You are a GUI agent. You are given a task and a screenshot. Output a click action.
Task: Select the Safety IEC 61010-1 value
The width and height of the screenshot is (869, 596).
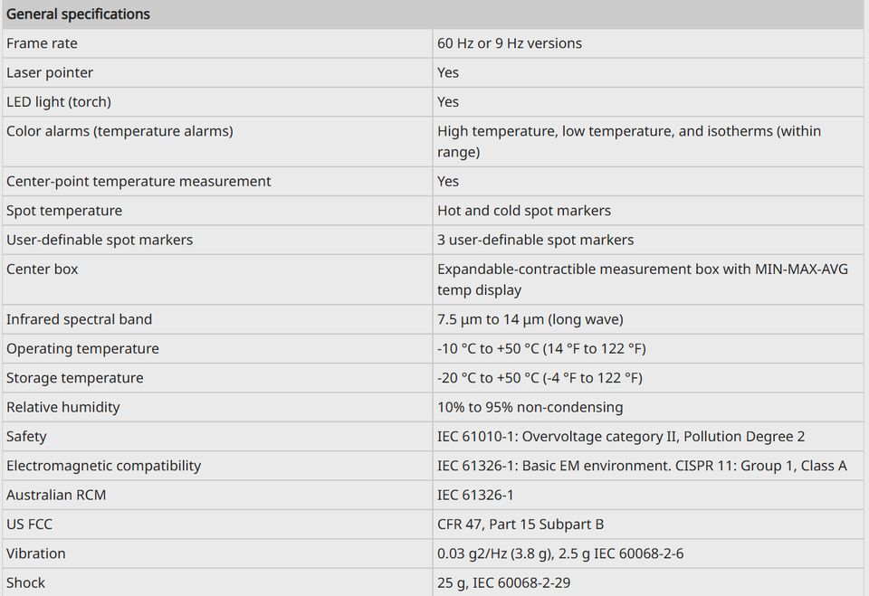tap(621, 437)
